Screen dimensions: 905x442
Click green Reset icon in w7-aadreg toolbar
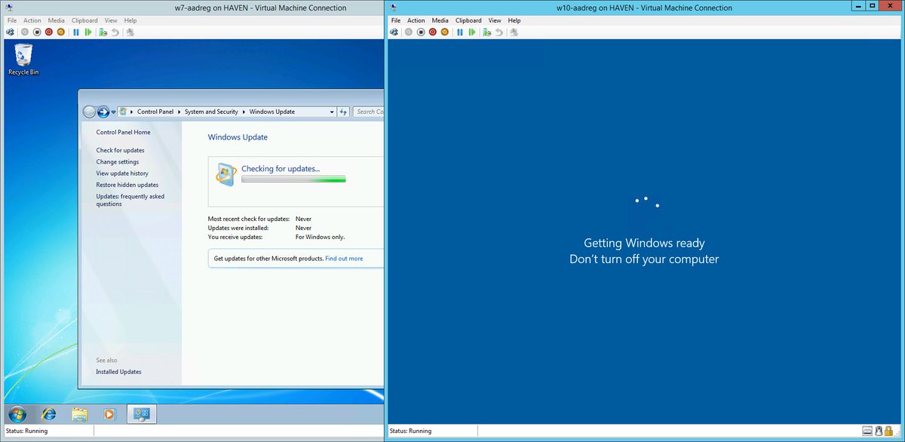(x=88, y=32)
